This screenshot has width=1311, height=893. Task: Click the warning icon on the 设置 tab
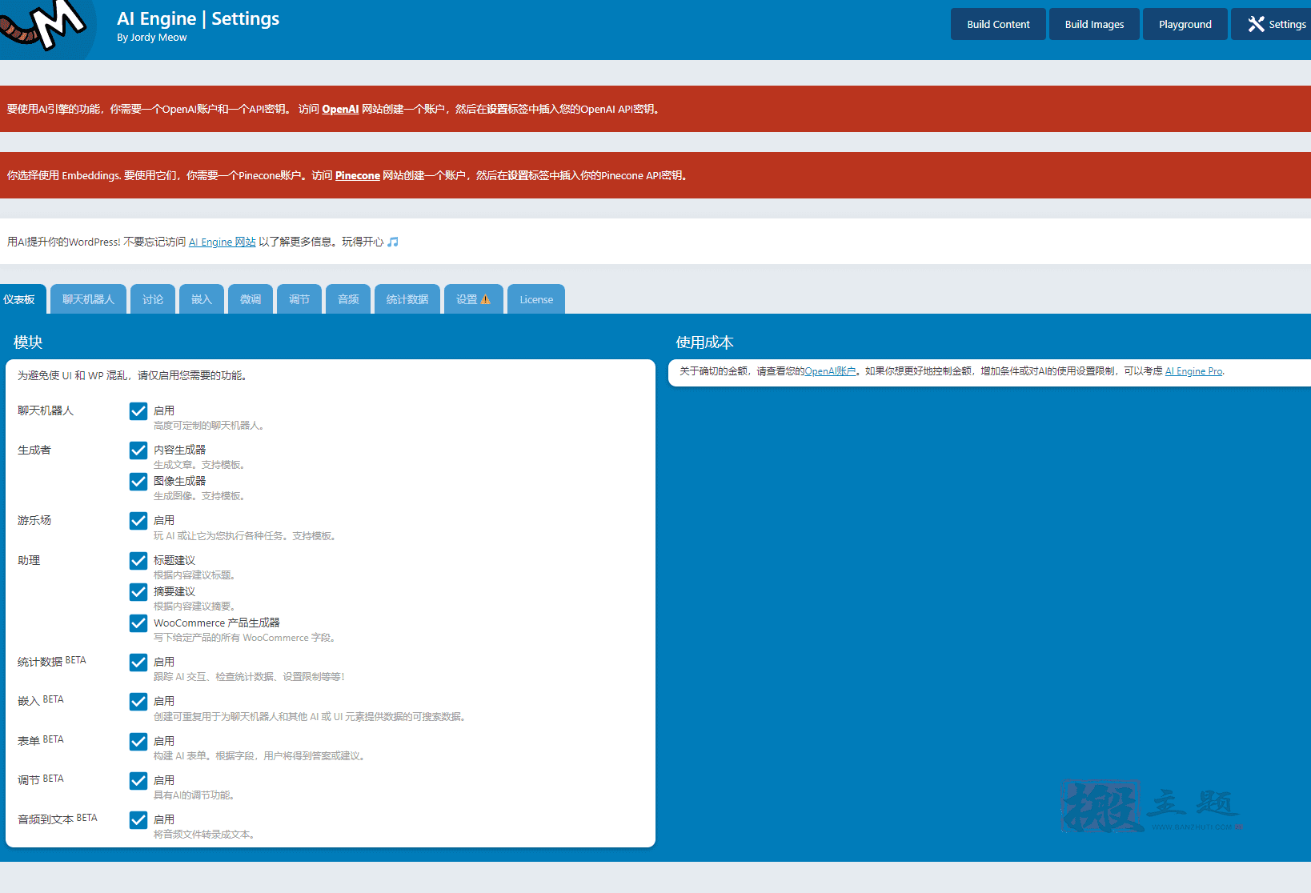point(485,299)
